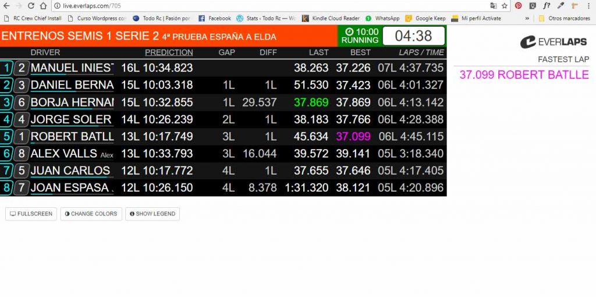
Task: Select driver MANUEL INIESTA in first place
Action: [x=72, y=68]
